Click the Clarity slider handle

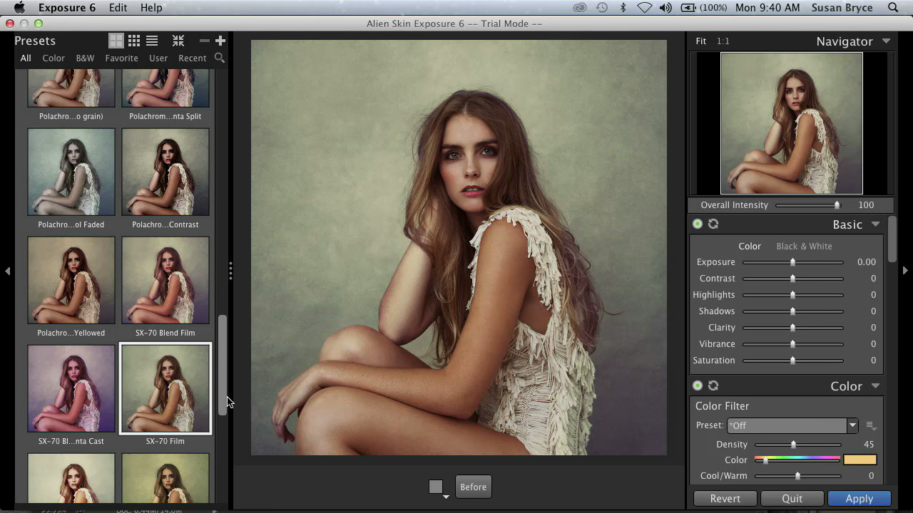pyautogui.click(x=792, y=328)
